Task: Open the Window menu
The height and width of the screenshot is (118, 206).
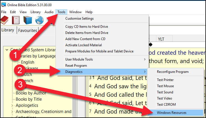Action: (75, 12)
